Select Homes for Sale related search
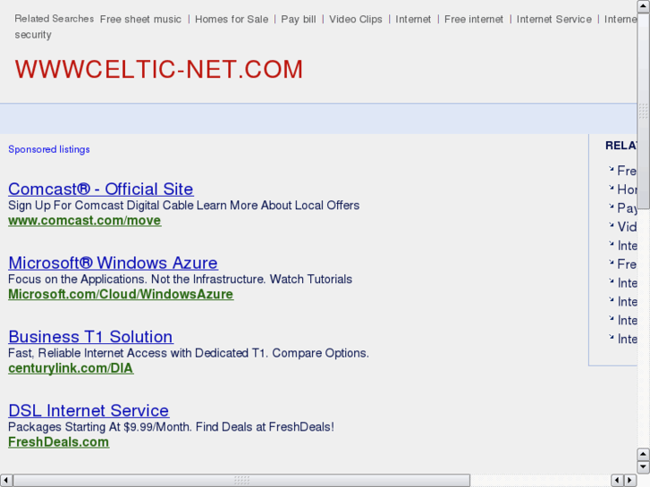The width and height of the screenshot is (650, 487). click(232, 19)
